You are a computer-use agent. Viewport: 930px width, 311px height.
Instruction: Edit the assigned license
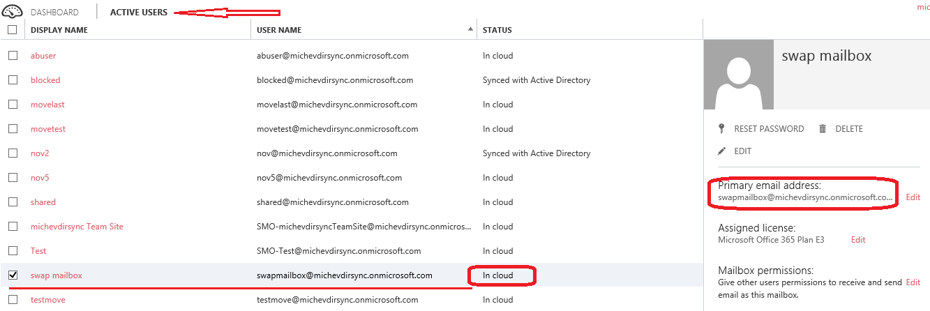pos(858,240)
